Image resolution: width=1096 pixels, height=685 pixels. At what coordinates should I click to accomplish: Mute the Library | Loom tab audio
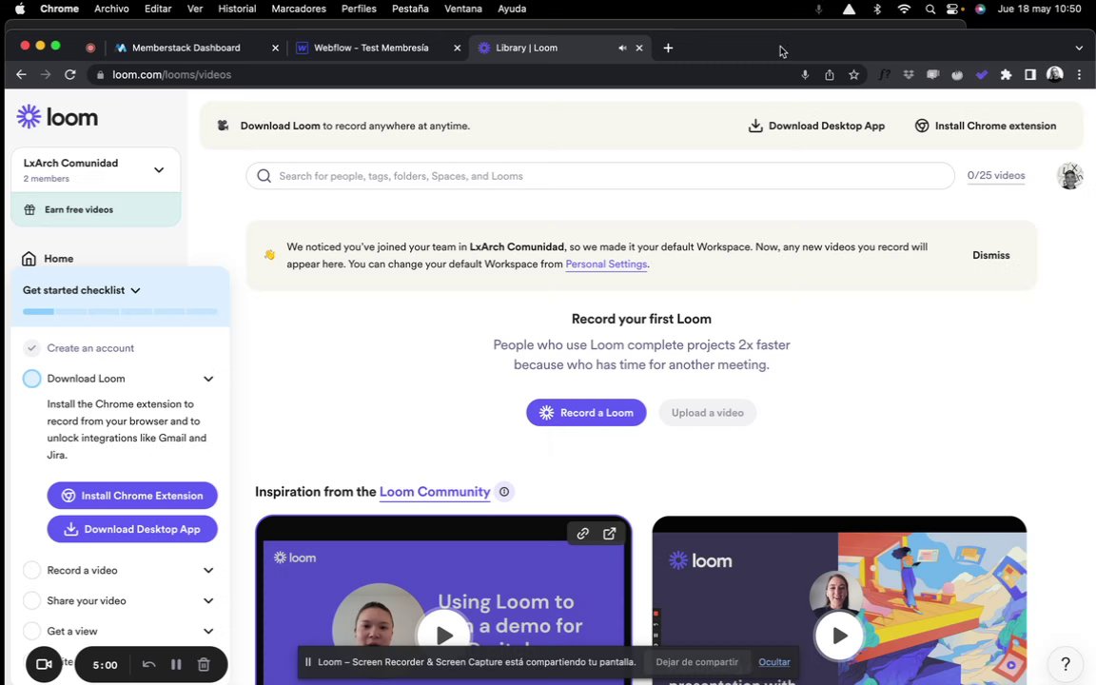[622, 49]
